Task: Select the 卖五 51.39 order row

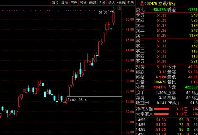Action: click(167, 15)
